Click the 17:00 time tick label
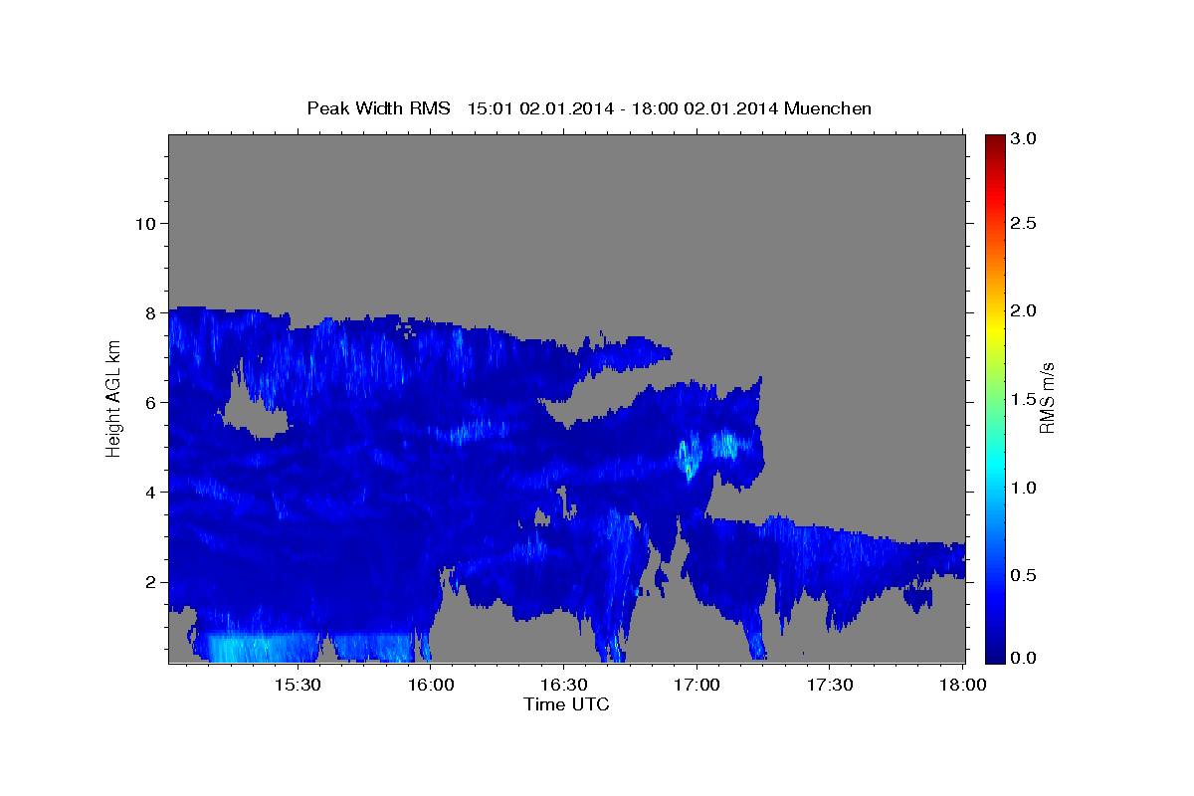The width and height of the screenshot is (1194, 796). 696,686
